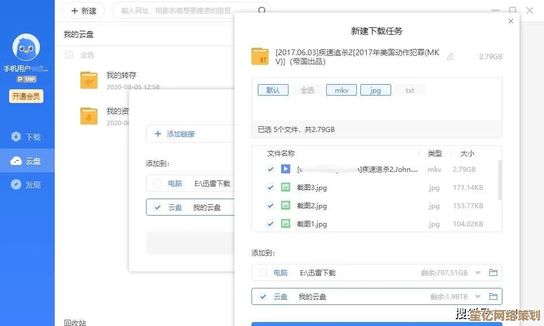The width and height of the screenshot is (544, 326).
Task: Expand the 电脑 path dropdown arrow
Action: click(478, 273)
